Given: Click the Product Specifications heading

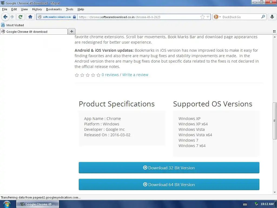Looking at the screenshot, I should (117, 104).
